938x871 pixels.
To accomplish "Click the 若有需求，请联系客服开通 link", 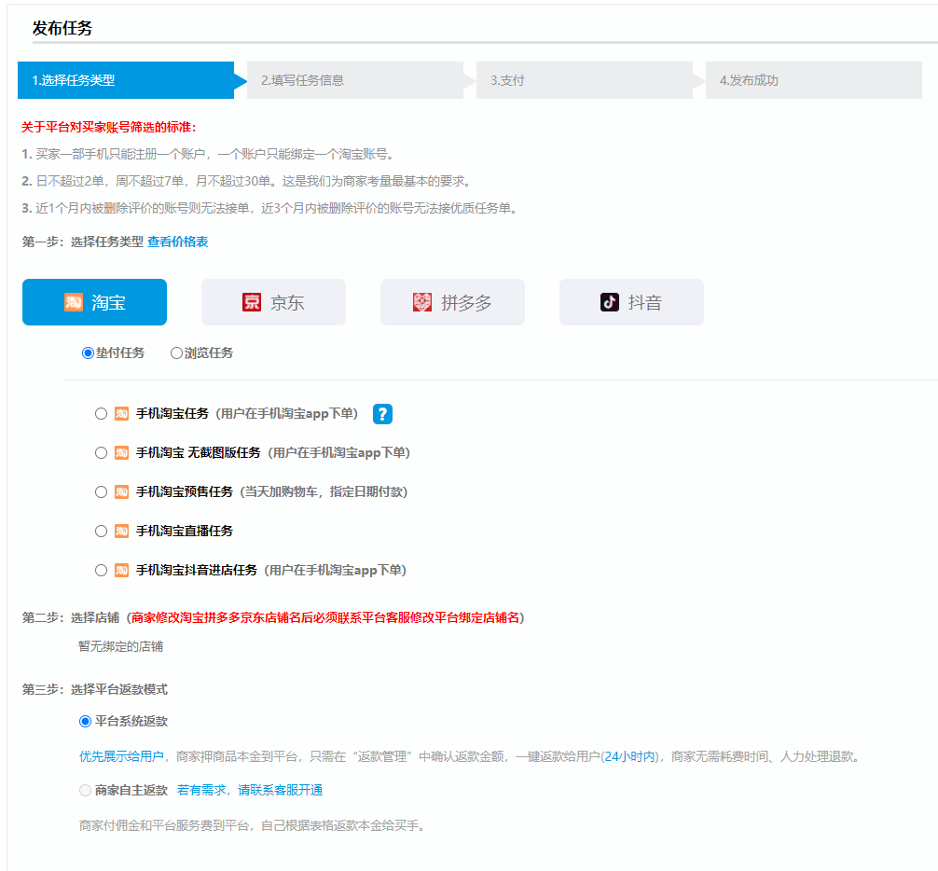I will 250,790.
